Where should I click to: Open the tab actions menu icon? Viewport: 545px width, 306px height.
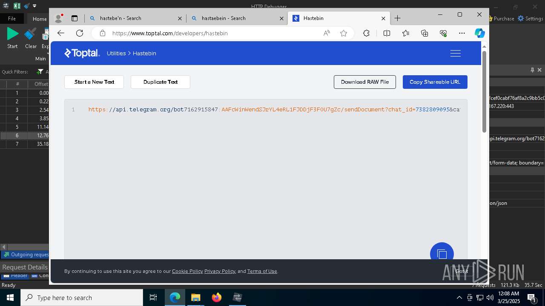(75, 18)
